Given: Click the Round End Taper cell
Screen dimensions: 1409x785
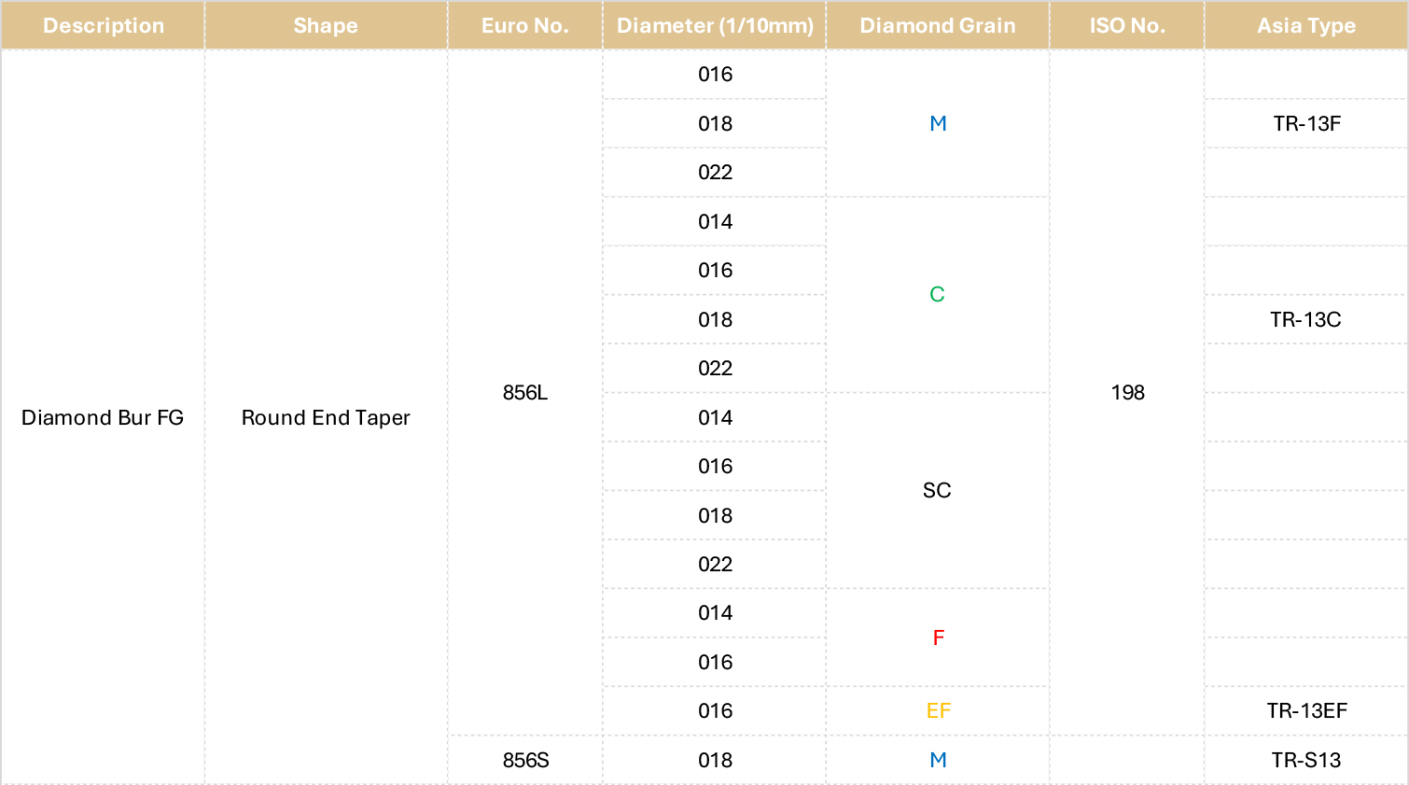Looking at the screenshot, I should pos(326,417).
